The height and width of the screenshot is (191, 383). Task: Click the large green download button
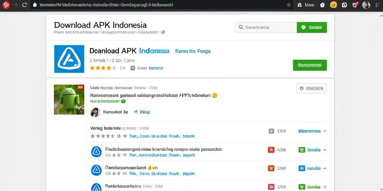tap(310, 65)
